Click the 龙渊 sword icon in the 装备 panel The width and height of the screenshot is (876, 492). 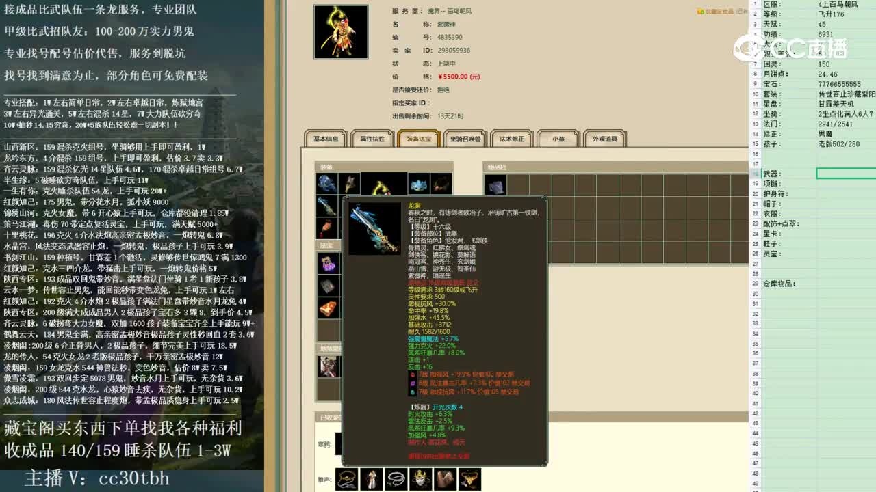coord(327,207)
